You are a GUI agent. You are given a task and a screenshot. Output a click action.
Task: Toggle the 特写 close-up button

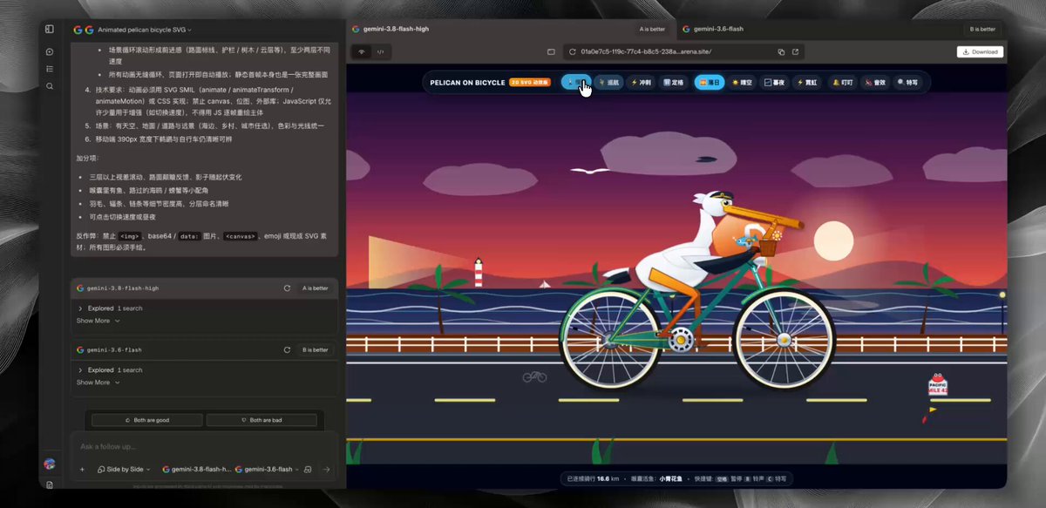908,82
